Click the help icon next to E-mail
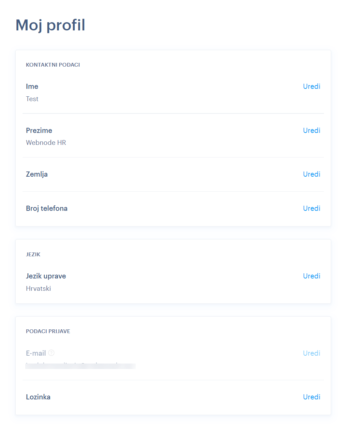Image resolution: width=341 pixels, height=438 pixels. click(x=51, y=353)
